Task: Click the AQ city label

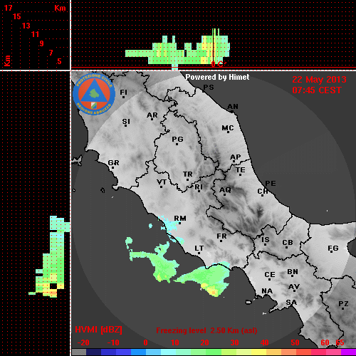Action: 225,189
